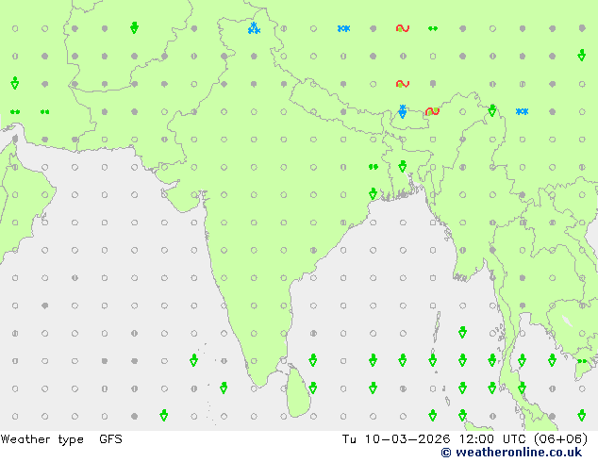This screenshot has height=462, width=598.
Task: Click green shower symbol near Lakshadweep islands
Action: tap(193, 360)
